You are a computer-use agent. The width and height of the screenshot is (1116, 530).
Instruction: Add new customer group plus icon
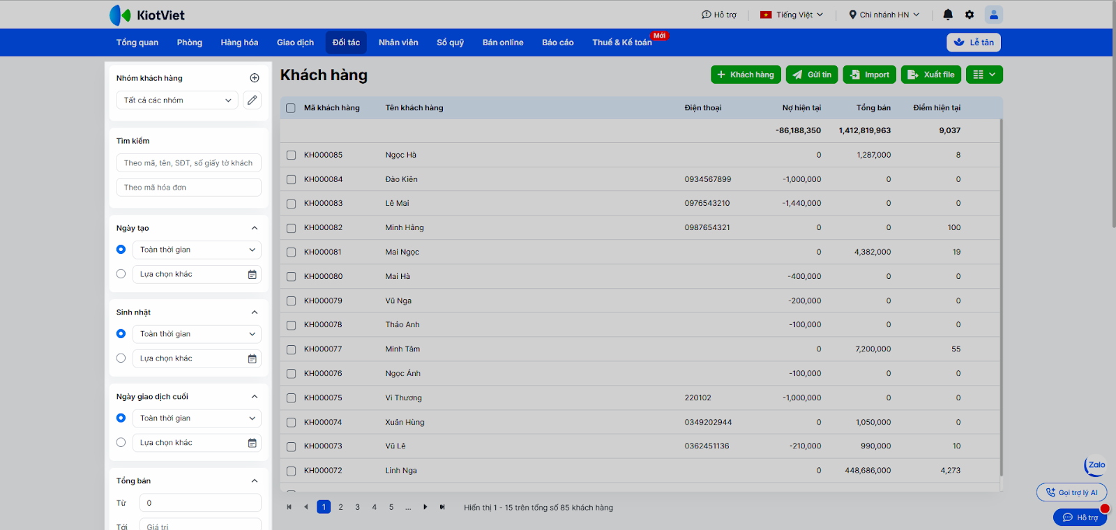click(x=255, y=78)
